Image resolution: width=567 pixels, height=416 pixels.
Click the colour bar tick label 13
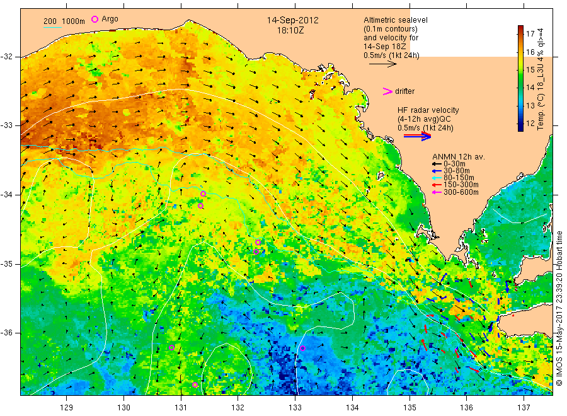pos(530,106)
